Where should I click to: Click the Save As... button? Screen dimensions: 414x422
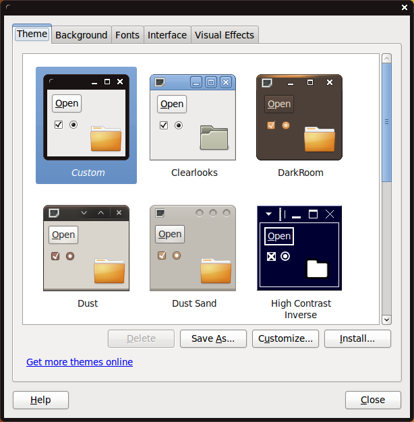(x=213, y=338)
